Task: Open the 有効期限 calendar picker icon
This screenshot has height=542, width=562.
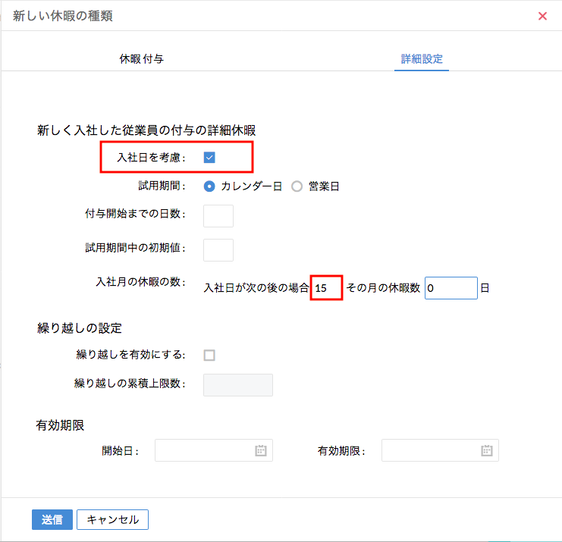Action: point(487,450)
